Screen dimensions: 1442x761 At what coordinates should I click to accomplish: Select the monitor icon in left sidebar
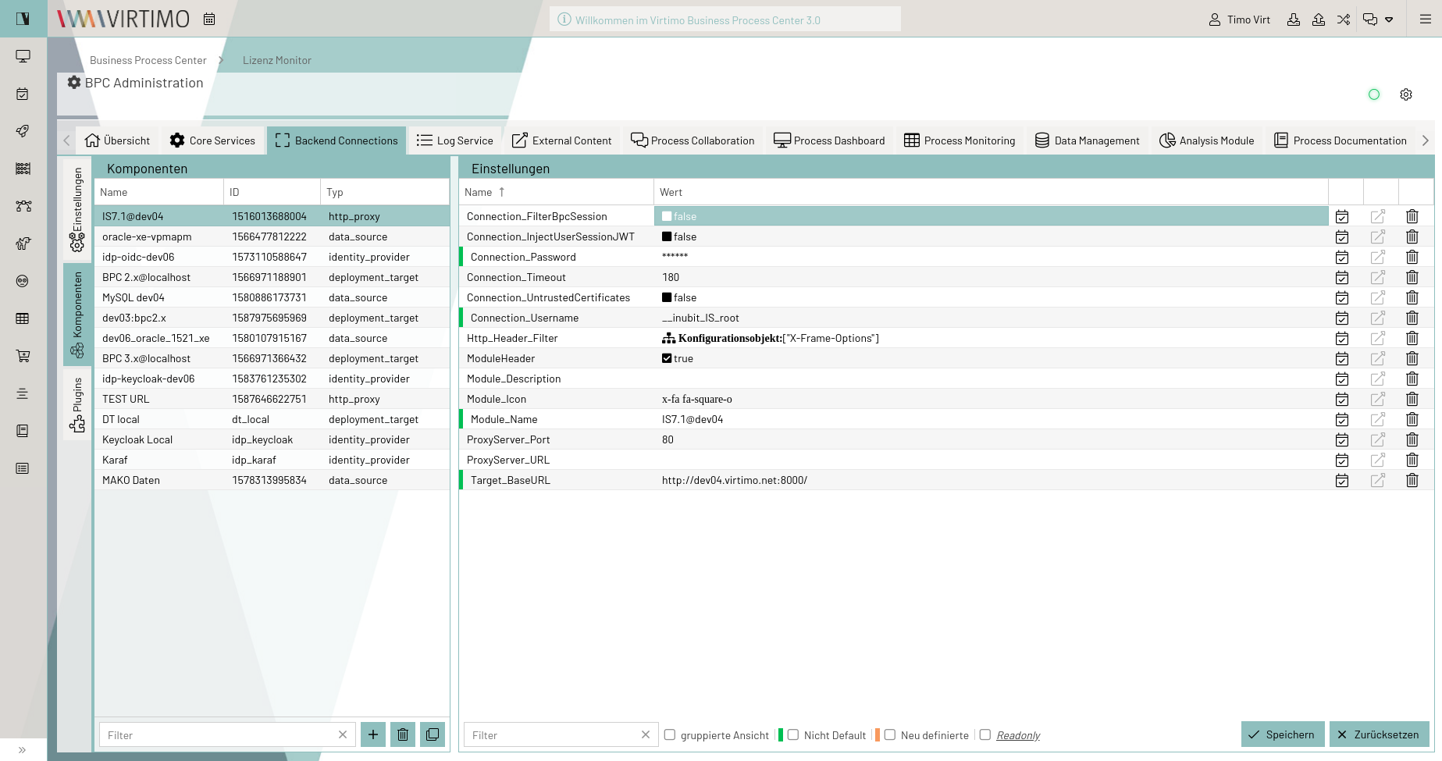(x=23, y=56)
